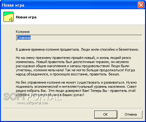Close the Новая игра dialog window
Viewport: 146px width, 122px height.
(141, 5)
